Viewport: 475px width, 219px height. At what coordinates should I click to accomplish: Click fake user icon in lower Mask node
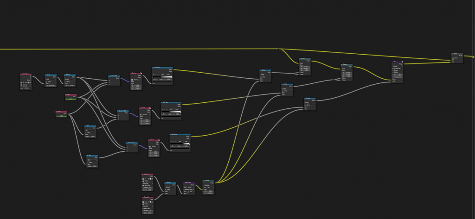[x=150, y=202]
